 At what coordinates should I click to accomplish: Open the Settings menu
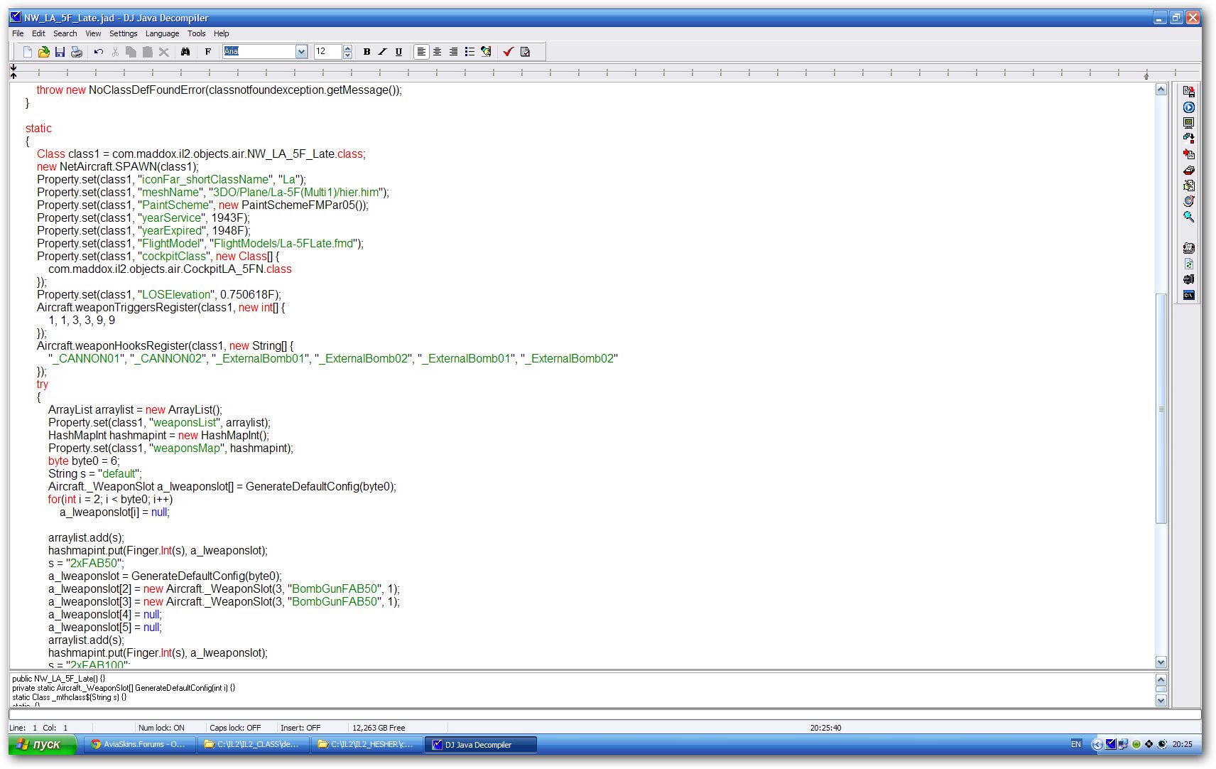[x=123, y=33]
